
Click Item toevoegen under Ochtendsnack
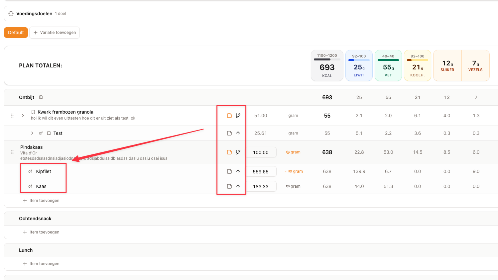(41, 232)
